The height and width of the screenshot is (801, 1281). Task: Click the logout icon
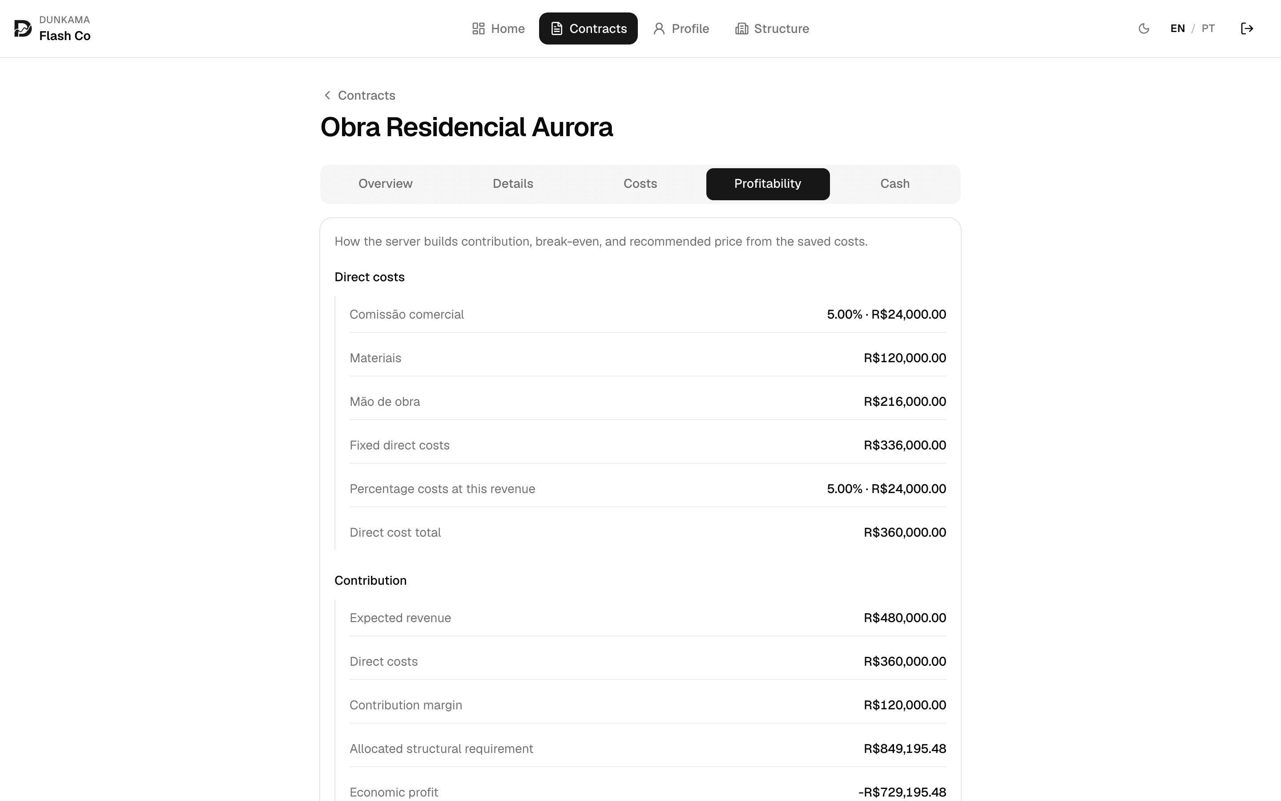(1247, 28)
